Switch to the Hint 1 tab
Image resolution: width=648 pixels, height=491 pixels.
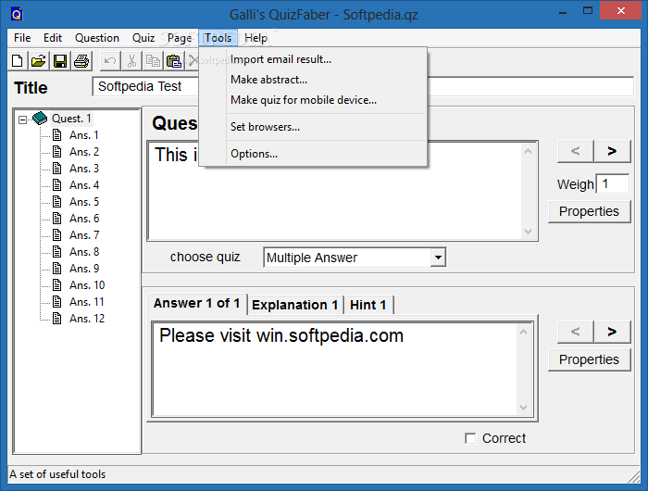[x=368, y=305]
